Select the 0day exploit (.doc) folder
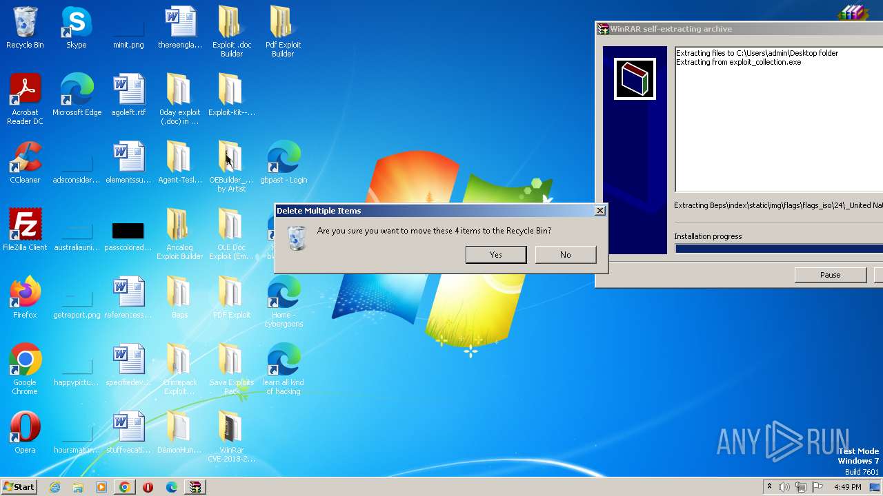Viewport: 883px width, 496px height. 179,99
